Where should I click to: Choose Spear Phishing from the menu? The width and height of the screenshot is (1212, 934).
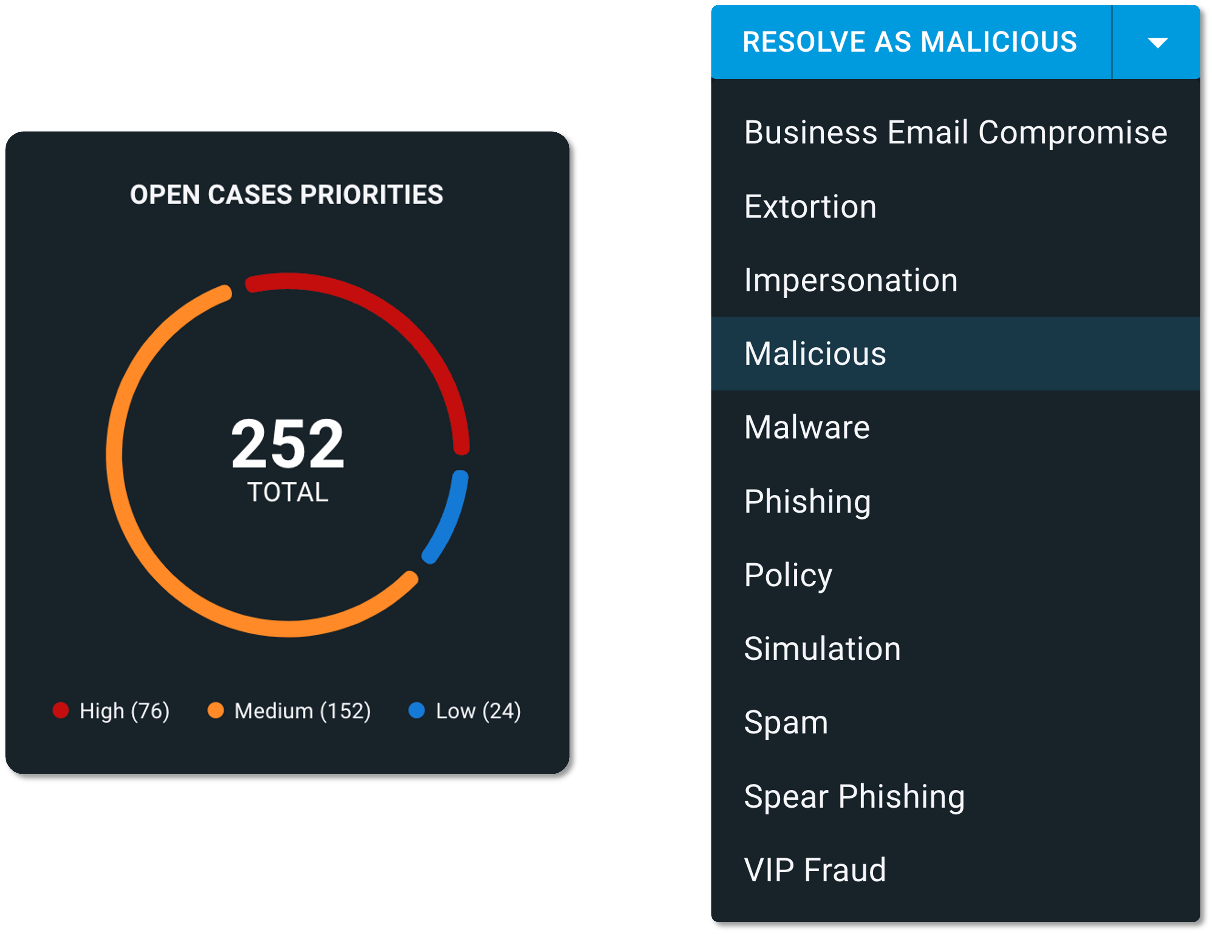point(956,797)
